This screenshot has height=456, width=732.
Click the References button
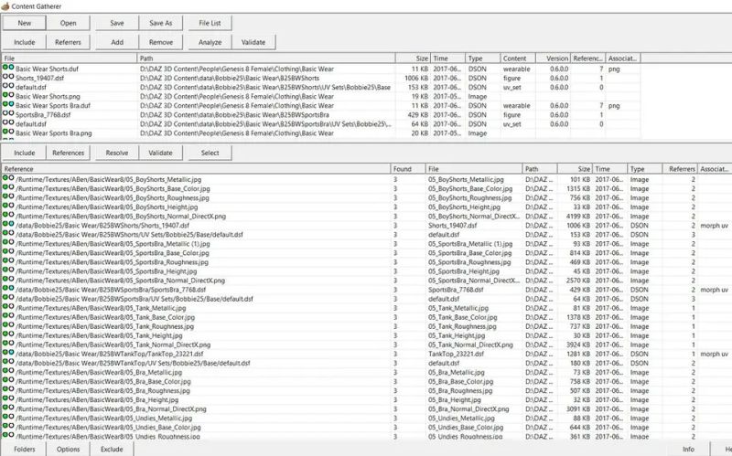[x=68, y=153]
